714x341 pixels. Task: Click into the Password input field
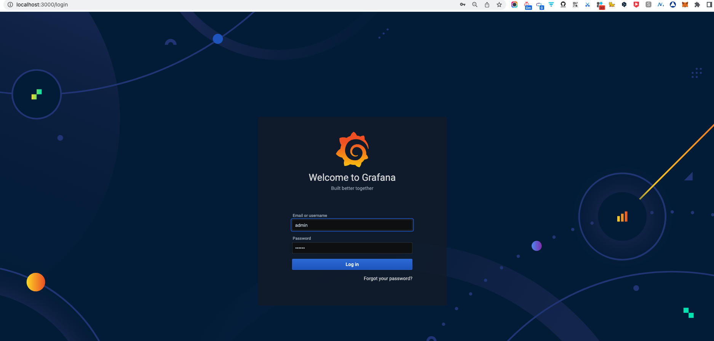(x=352, y=248)
